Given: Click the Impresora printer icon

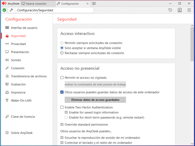Looking at the screenshot, I should click(x=7, y=92).
